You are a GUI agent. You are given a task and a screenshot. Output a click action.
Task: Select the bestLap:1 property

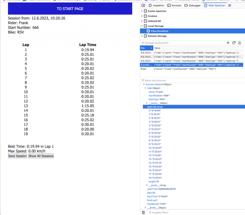pyautogui.click(x=152, y=200)
